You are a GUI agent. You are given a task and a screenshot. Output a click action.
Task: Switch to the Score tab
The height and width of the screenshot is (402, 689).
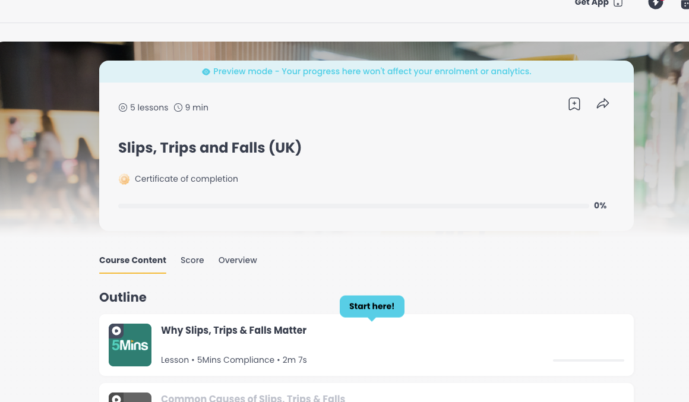(x=192, y=260)
